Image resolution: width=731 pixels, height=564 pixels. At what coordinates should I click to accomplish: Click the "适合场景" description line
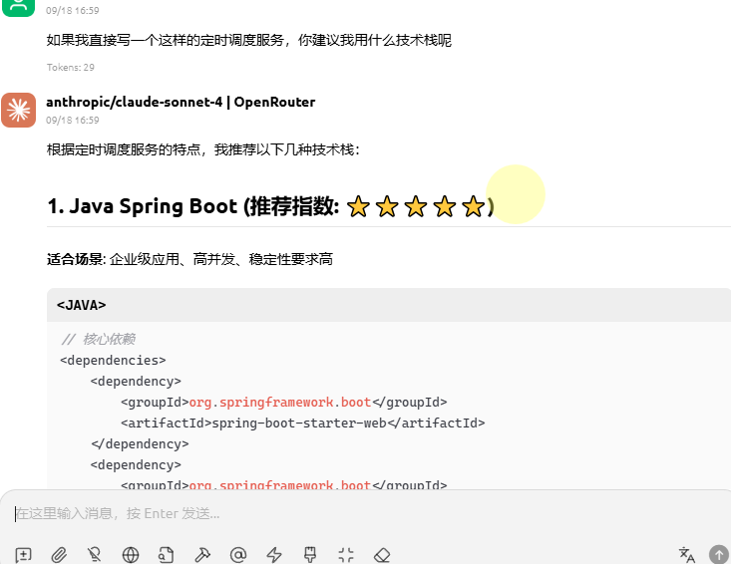click(189, 259)
